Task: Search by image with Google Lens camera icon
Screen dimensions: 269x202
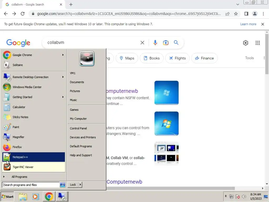Action: pyautogui.click(x=165, y=43)
